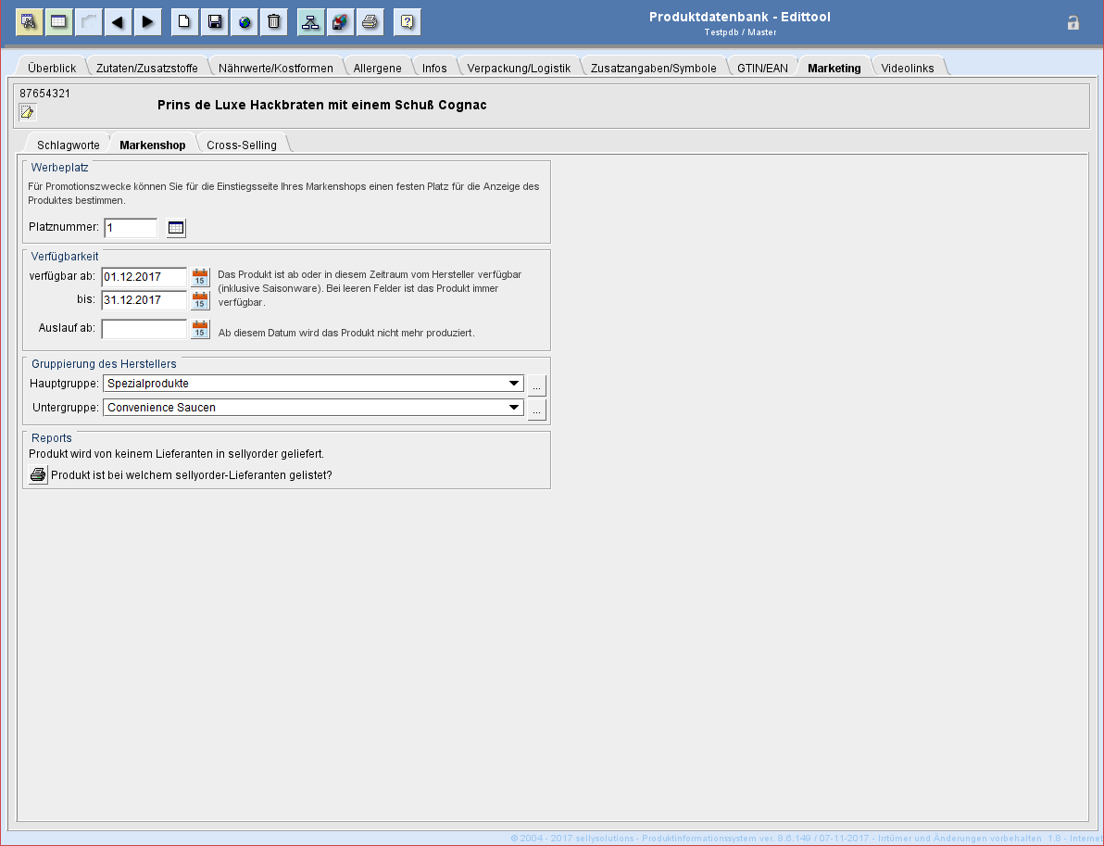
Task: Click the hierarchy structure toolbar icon
Action: tap(310, 22)
